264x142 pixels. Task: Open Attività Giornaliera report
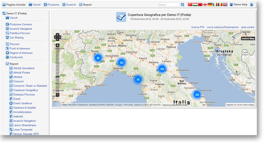(22, 68)
